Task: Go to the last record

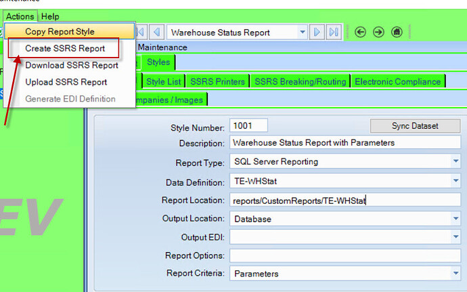Action: point(334,32)
